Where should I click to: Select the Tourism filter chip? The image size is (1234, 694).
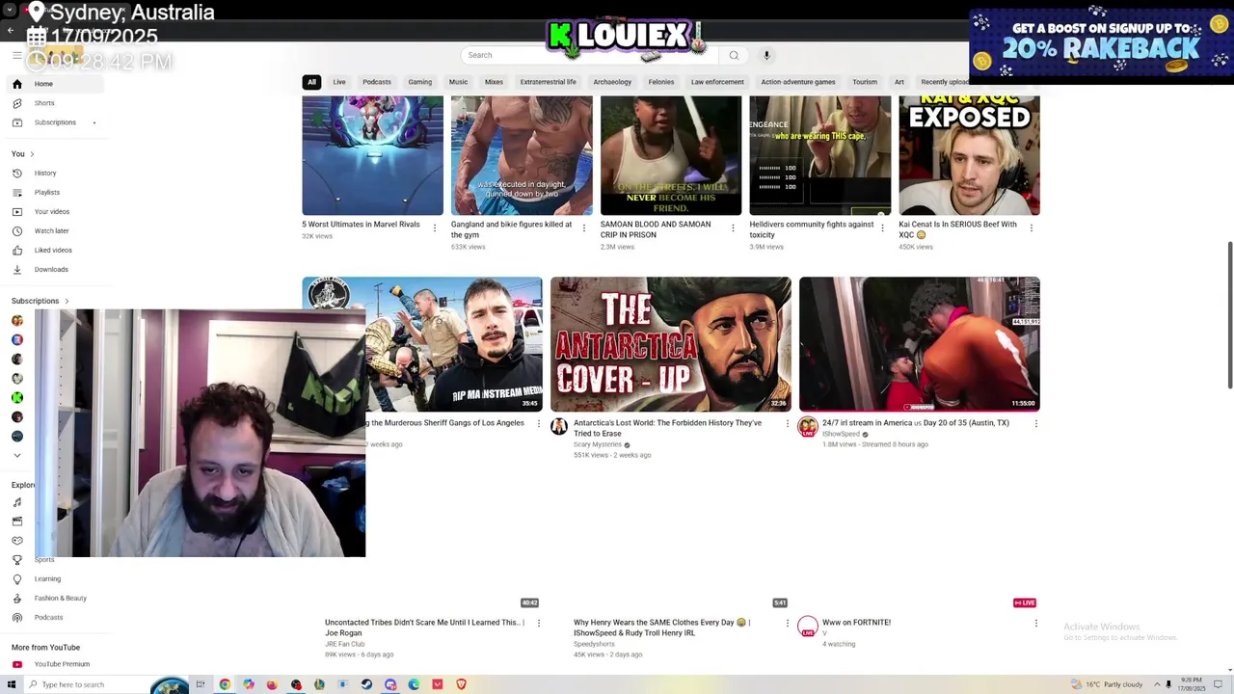(865, 82)
